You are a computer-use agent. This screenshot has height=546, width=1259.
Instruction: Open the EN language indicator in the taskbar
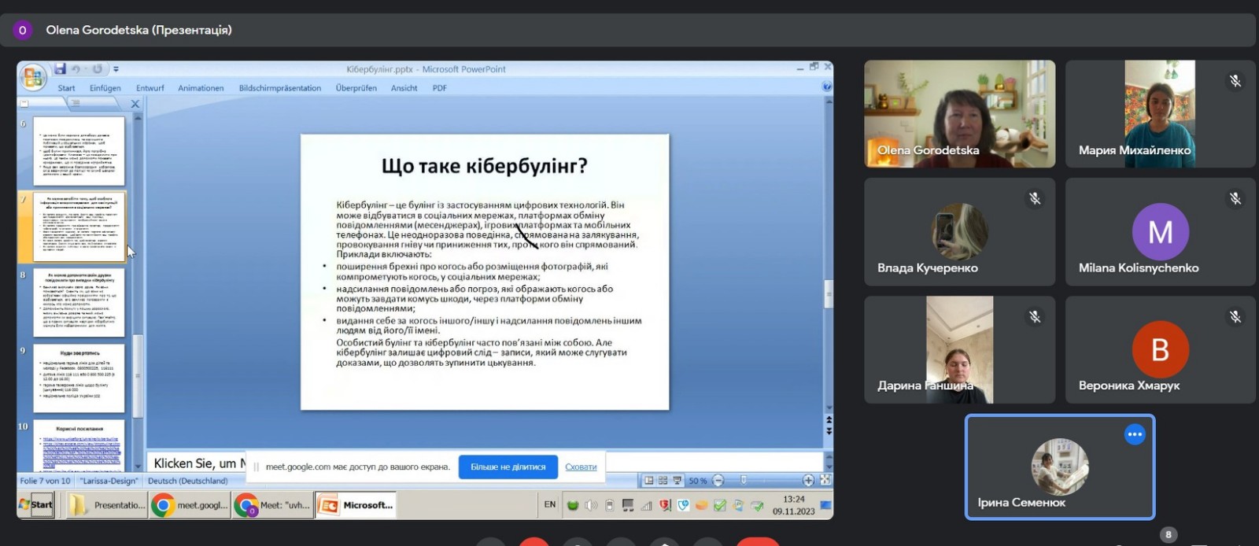click(x=549, y=505)
